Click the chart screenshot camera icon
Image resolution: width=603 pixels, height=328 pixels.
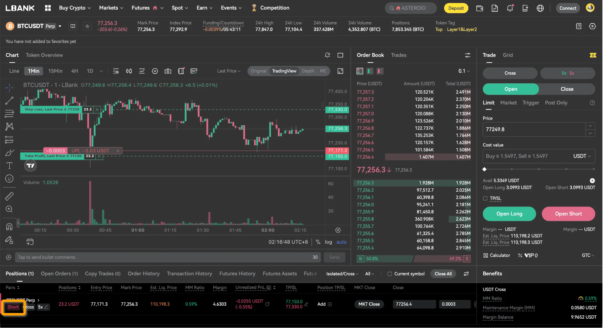[x=168, y=71]
